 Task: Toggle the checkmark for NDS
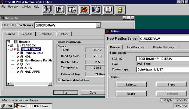(18, 57)
